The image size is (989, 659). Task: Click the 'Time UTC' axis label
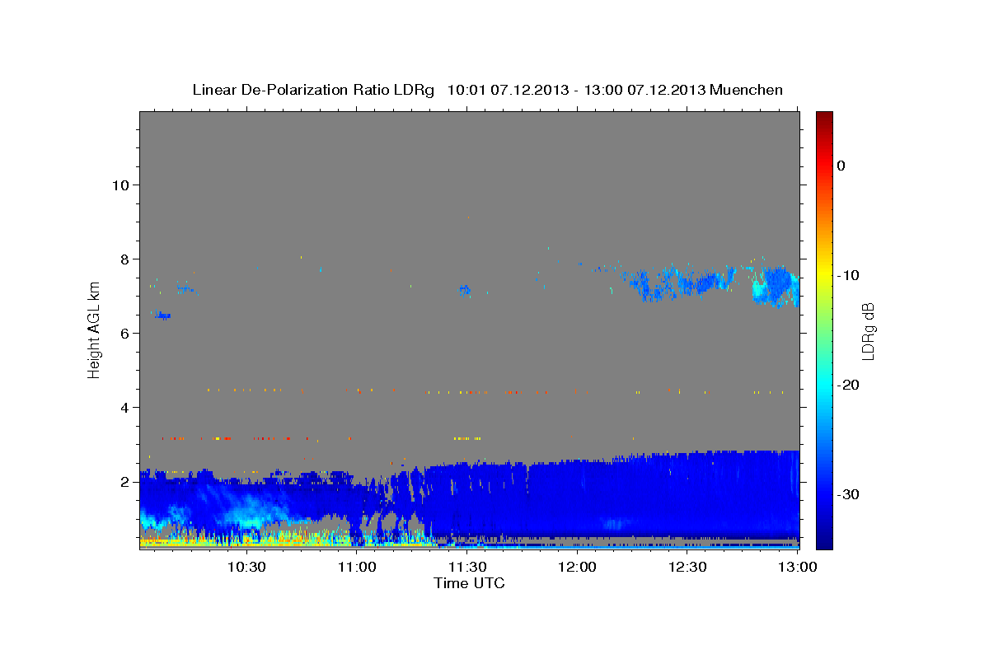[x=469, y=583]
